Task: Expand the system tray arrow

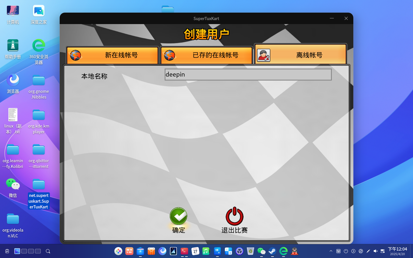Action: 331,251
